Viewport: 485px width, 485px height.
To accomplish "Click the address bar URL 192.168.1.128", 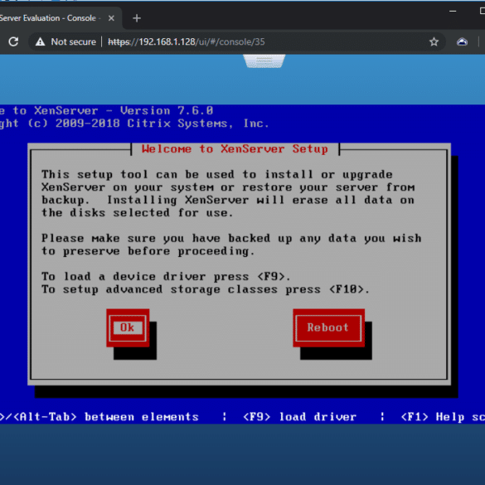I will tap(187, 41).
